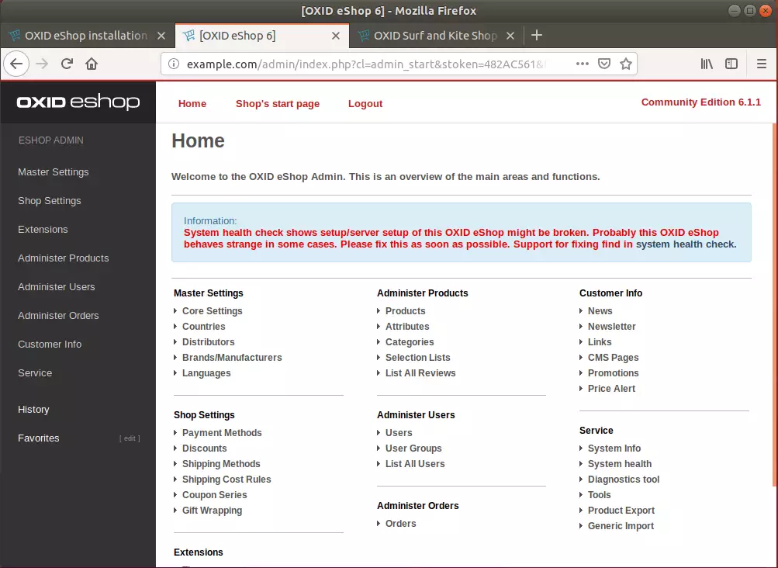Save the page to Pocket icon
This screenshot has height=568, width=778.
tap(603, 64)
